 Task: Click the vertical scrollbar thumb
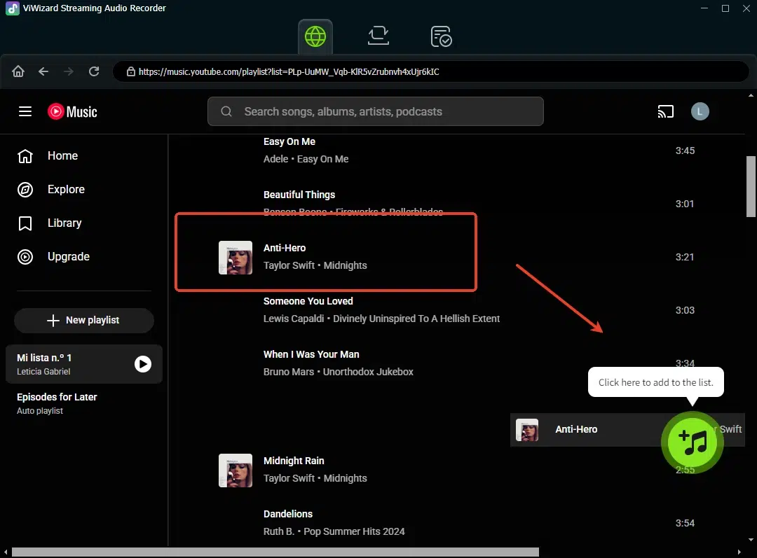point(751,187)
